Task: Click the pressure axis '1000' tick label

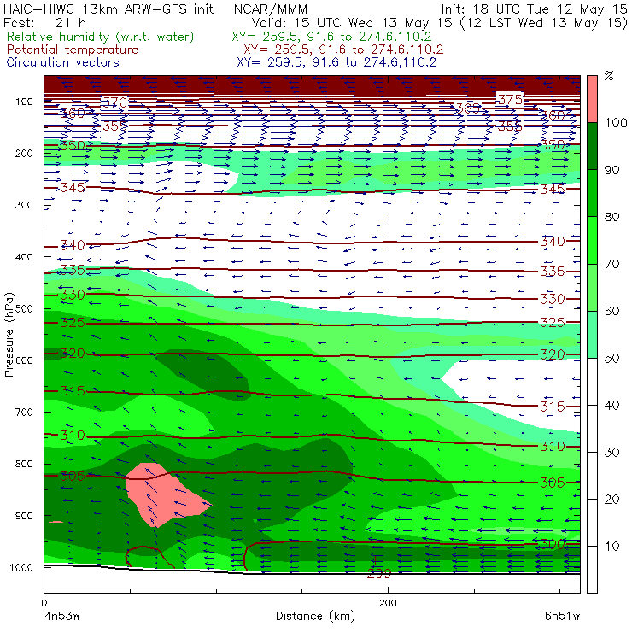Action: pos(21,567)
